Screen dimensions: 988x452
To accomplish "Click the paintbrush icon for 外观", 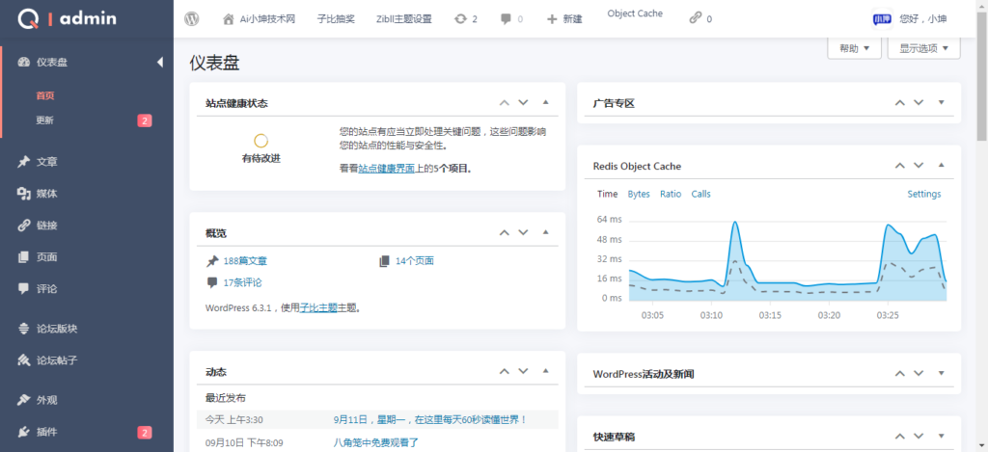I will (x=24, y=400).
